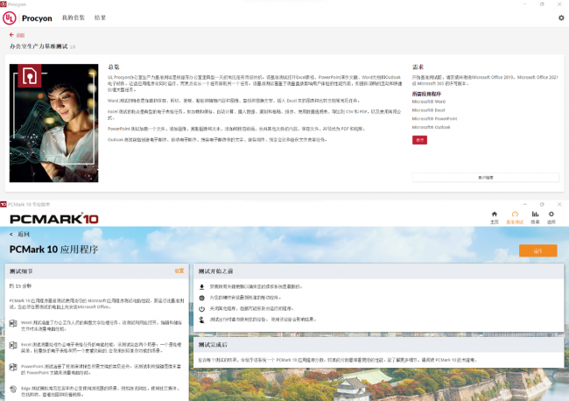Click the UL logo in Procyon
This screenshot has height=401, width=569.
pos(10,18)
